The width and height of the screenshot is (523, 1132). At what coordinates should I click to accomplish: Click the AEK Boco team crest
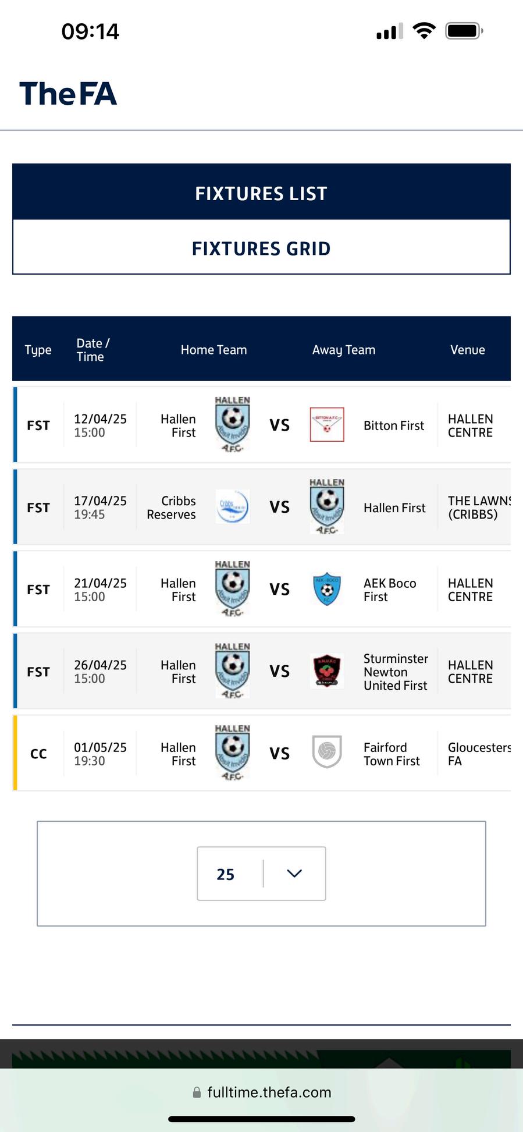click(x=327, y=589)
